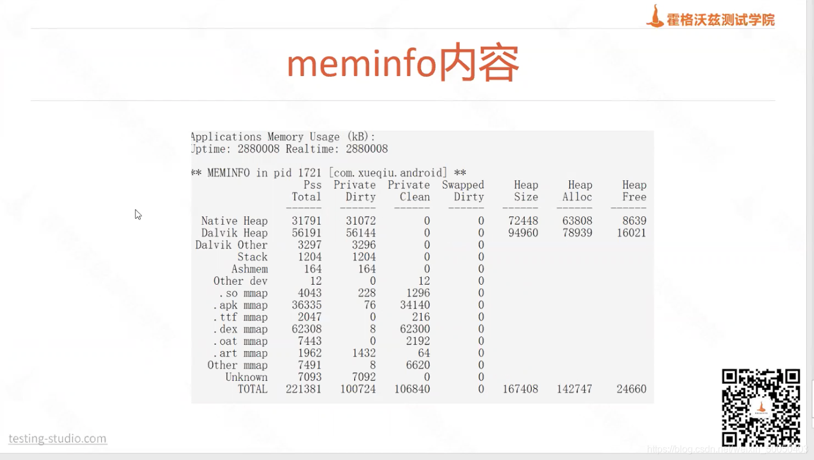Click the "Native Heap" row label
This screenshot has height=460, width=814.
(x=234, y=221)
